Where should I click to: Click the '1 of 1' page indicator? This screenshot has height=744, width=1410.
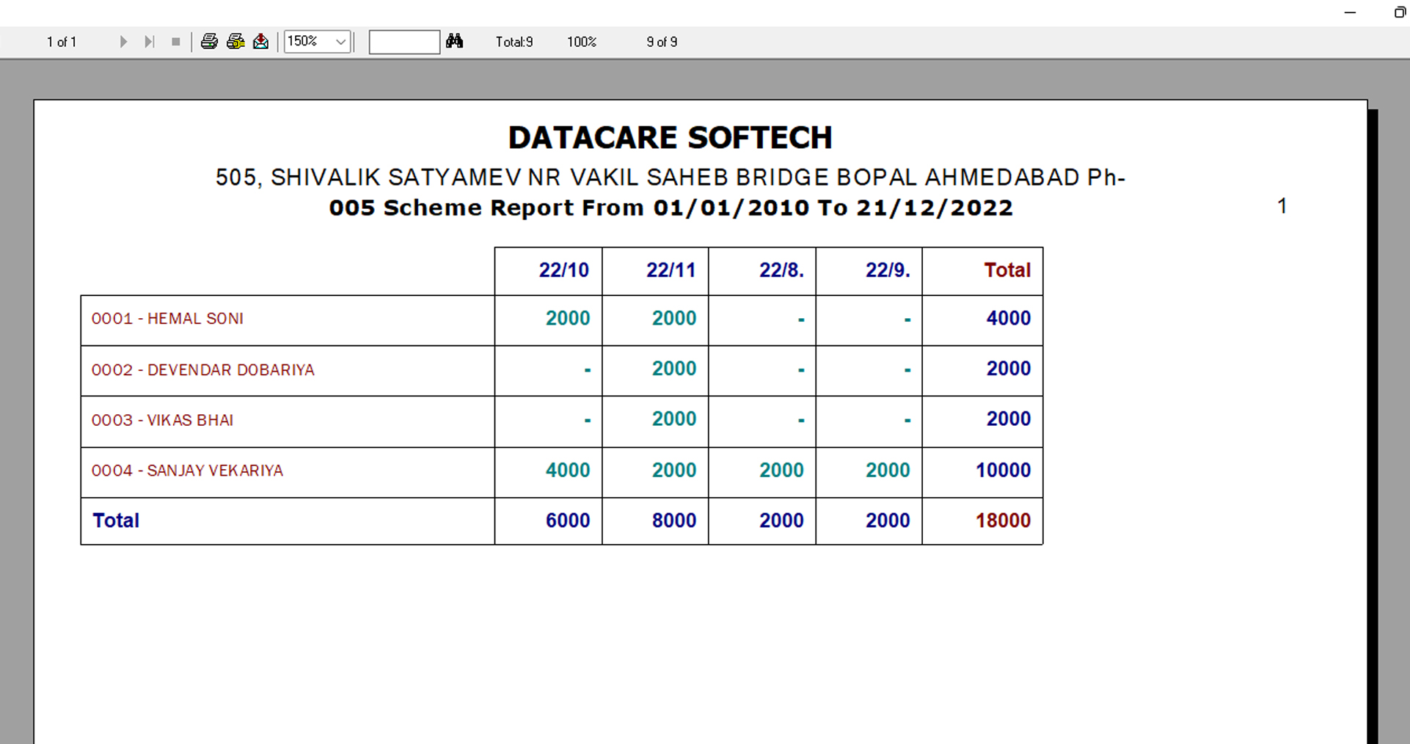(62, 42)
